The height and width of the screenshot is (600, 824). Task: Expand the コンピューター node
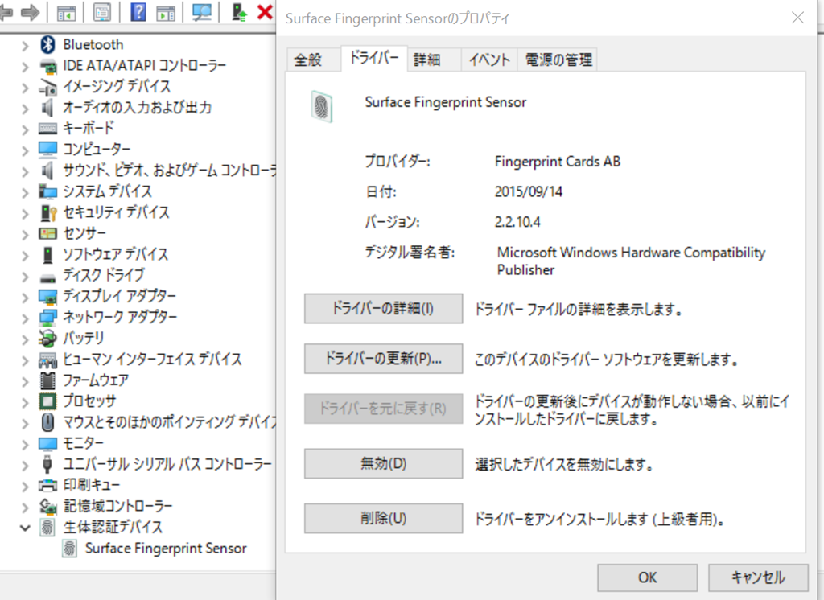25,150
